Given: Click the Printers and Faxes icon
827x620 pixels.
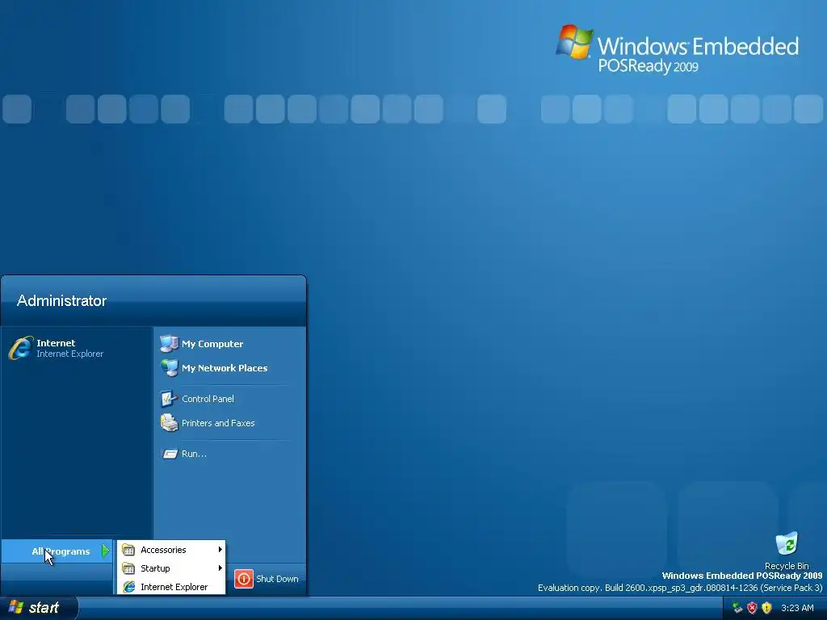Looking at the screenshot, I should [170, 423].
